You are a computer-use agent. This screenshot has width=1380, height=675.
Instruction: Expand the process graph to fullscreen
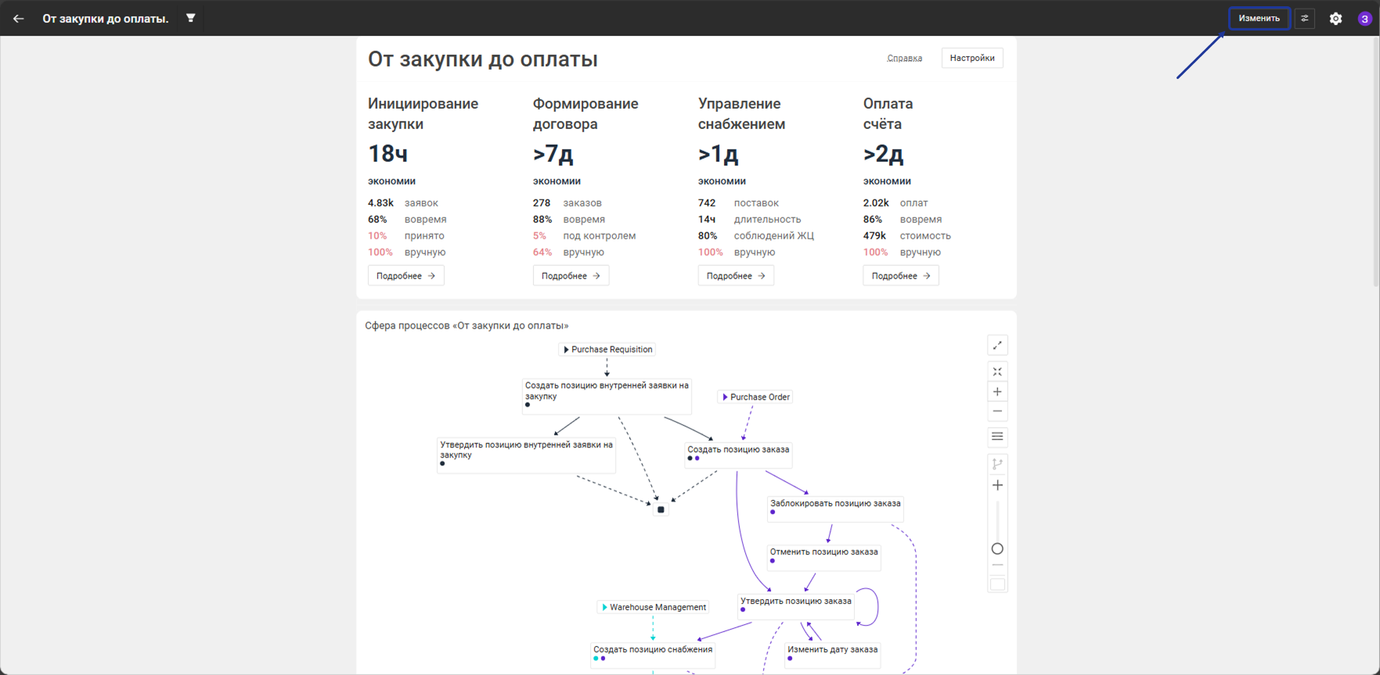click(x=997, y=346)
